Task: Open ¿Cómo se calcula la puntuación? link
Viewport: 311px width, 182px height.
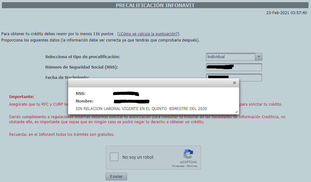Action: click(148, 34)
